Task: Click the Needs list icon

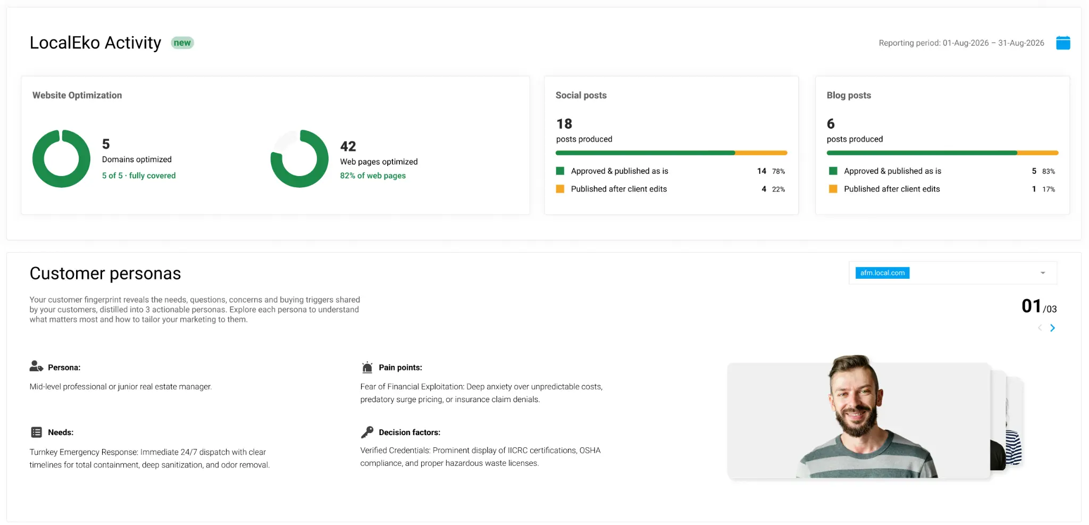Action: pos(36,432)
